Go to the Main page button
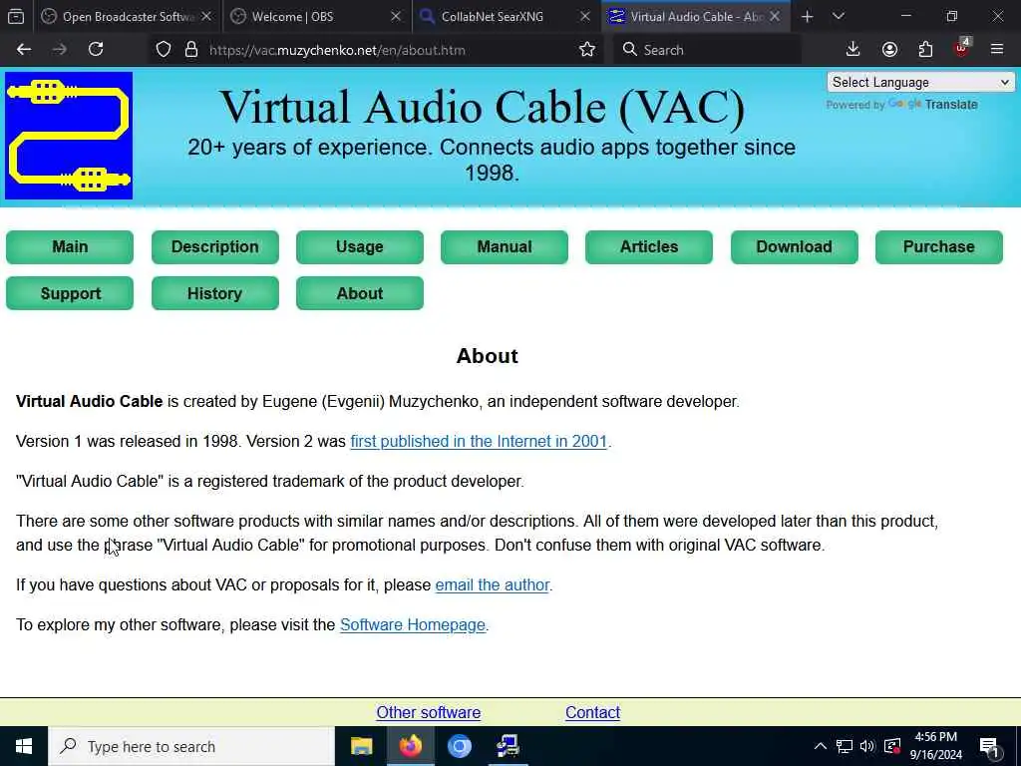 (70, 247)
